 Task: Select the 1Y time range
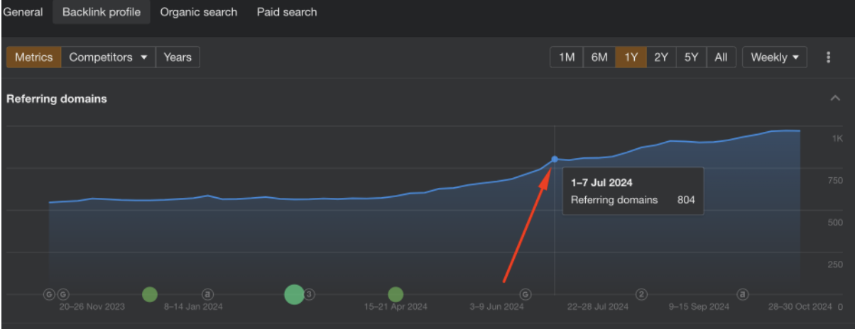click(631, 57)
